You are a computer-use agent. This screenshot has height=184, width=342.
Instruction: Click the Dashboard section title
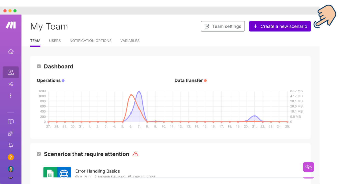(x=58, y=66)
